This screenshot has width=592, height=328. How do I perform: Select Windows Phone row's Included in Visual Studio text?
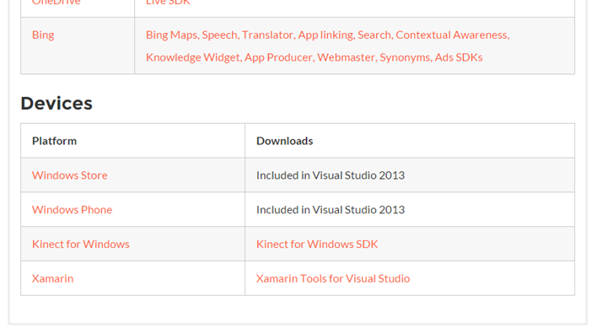click(331, 209)
